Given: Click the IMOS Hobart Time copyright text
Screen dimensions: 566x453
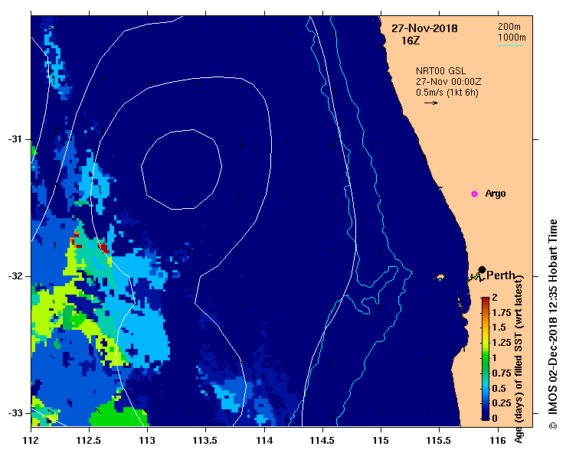Looking at the screenshot, I should point(553,324).
